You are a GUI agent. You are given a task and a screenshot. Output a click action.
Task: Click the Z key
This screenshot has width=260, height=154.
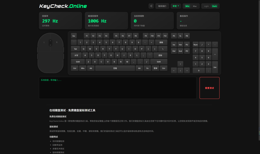coord(88,62)
